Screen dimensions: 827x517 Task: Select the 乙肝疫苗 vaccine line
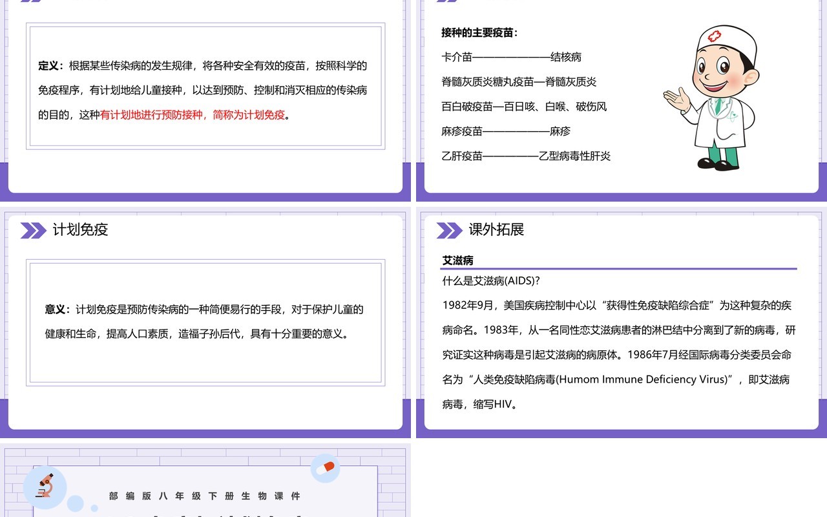point(526,156)
